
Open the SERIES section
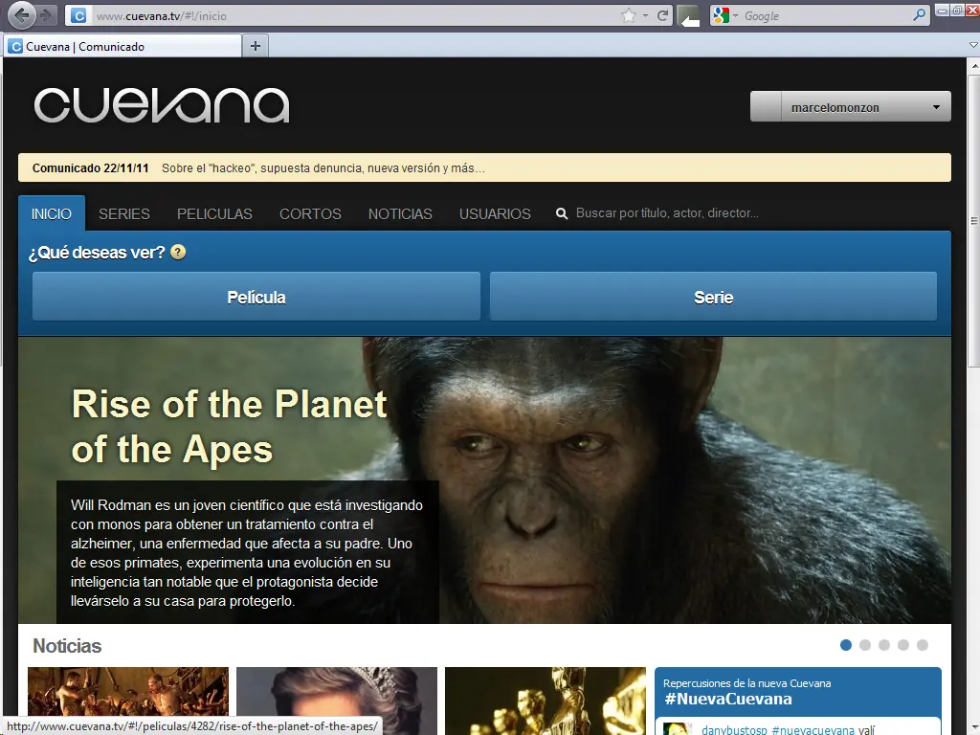point(124,213)
